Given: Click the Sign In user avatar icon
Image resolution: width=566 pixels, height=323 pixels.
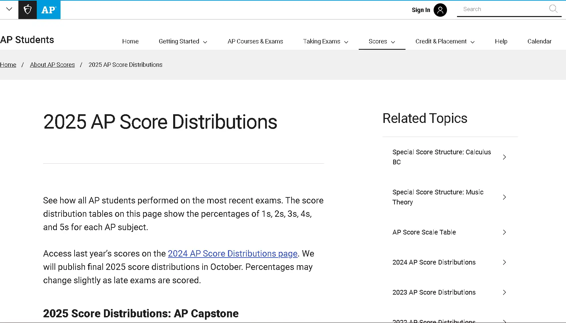Looking at the screenshot, I should click(x=440, y=10).
